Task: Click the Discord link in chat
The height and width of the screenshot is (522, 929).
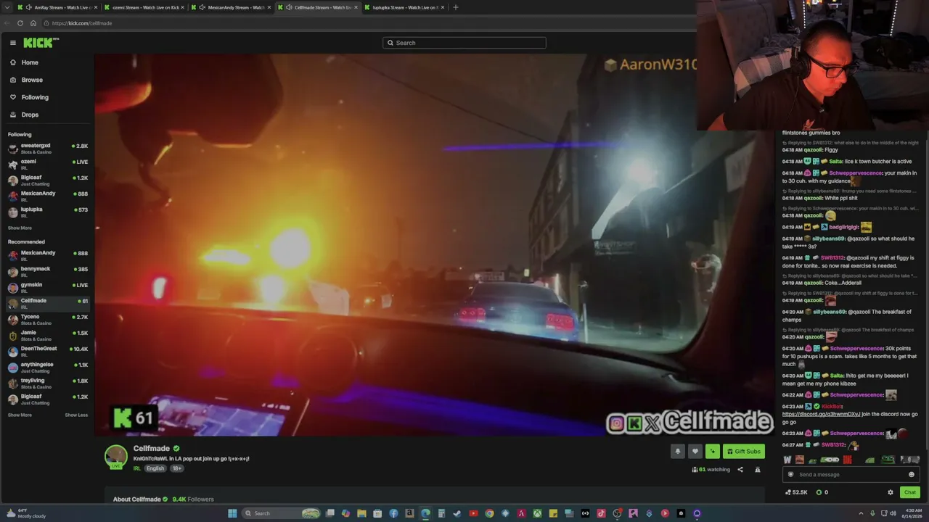Action: coord(821,414)
